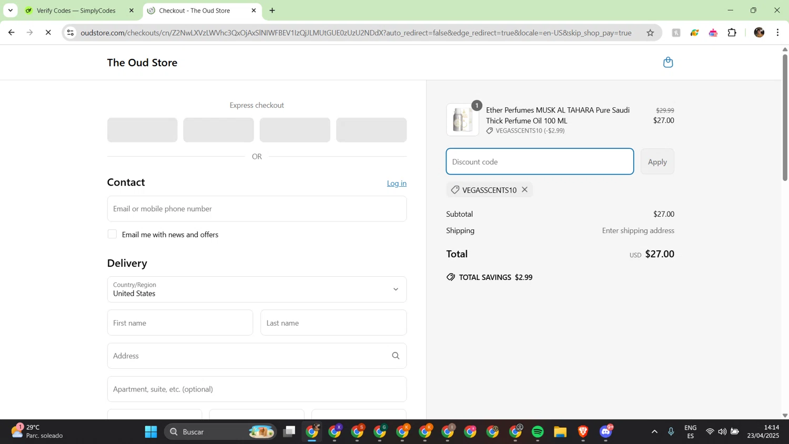Open the Windows Start menu

click(x=151, y=432)
